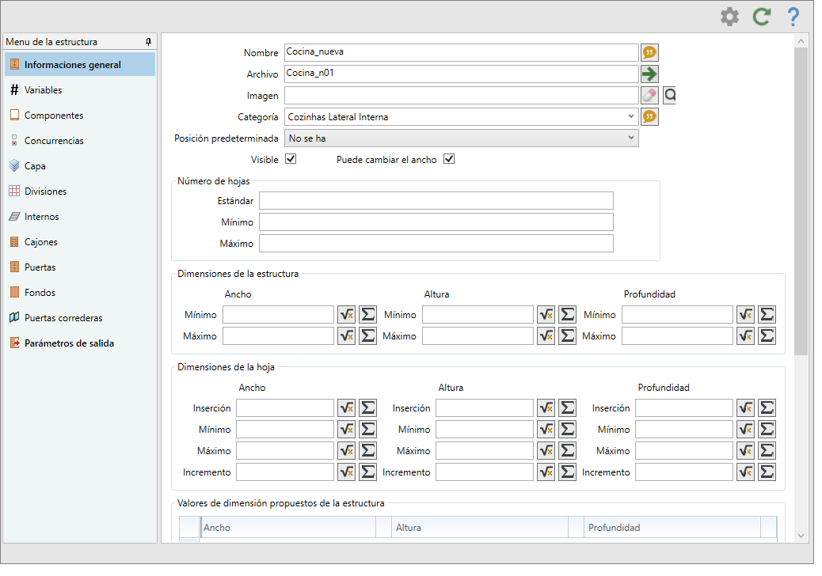Open formula editor for estructura Altura Máximo
Screen dimensions: 822x576
click(x=546, y=335)
